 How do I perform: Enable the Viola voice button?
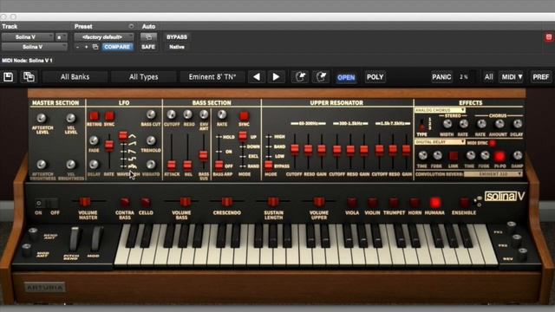coord(352,202)
